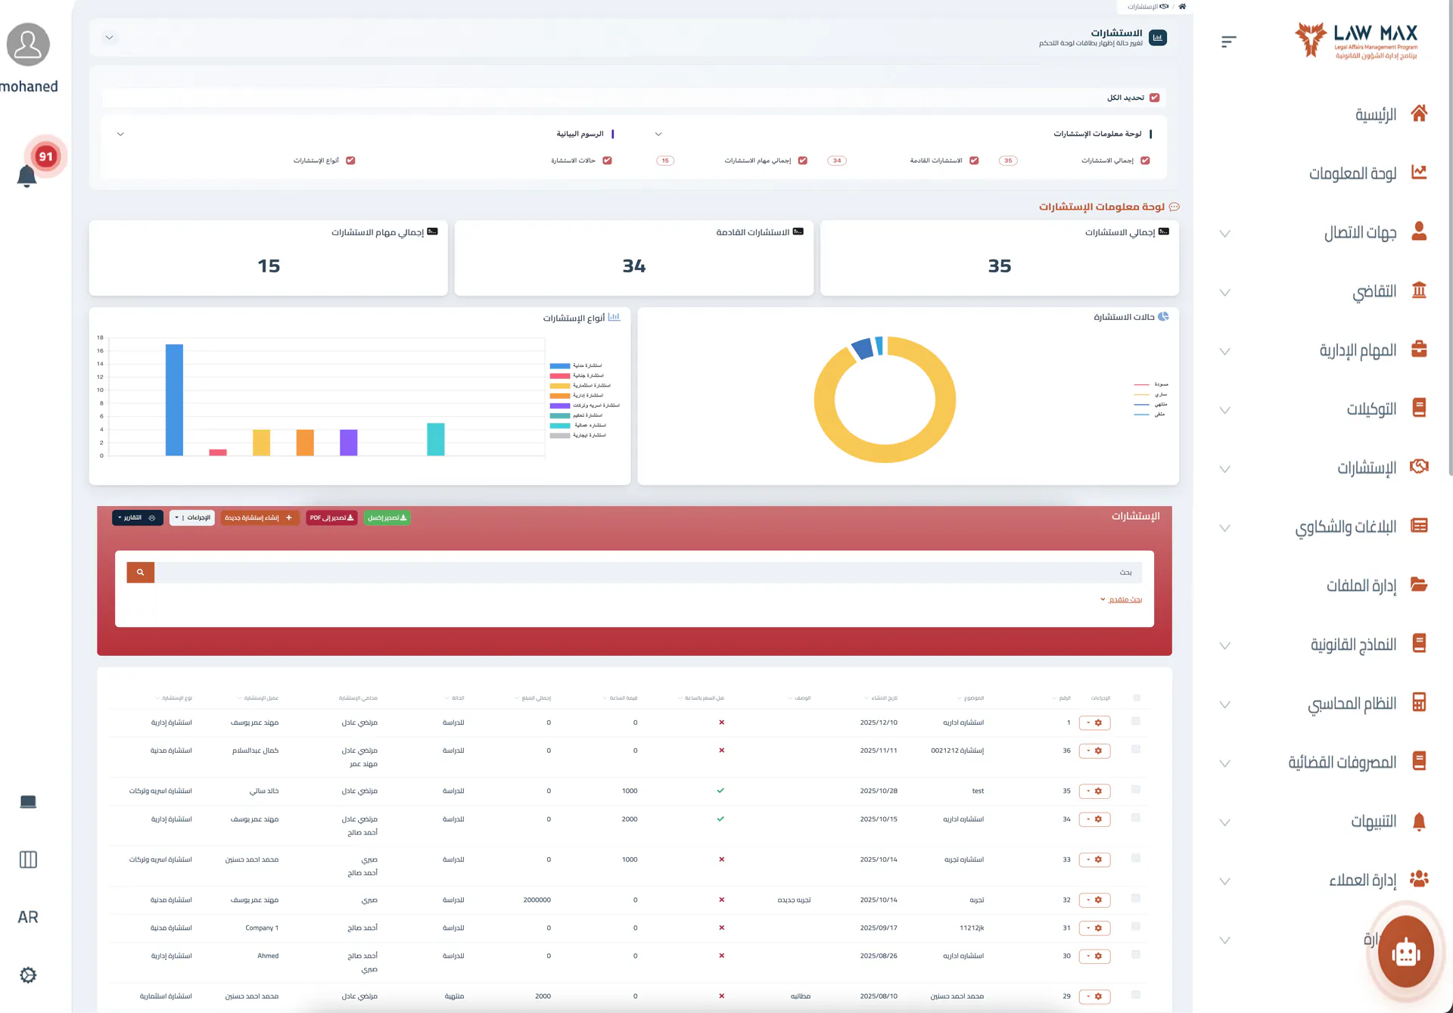Go to الرئيسية home menu item
This screenshot has height=1013, width=1453.
tap(1375, 114)
